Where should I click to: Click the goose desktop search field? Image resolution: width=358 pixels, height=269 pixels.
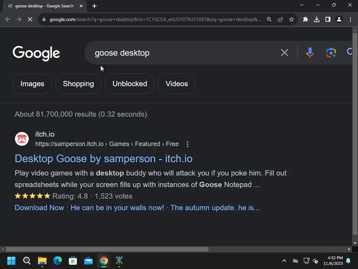[x=182, y=53]
